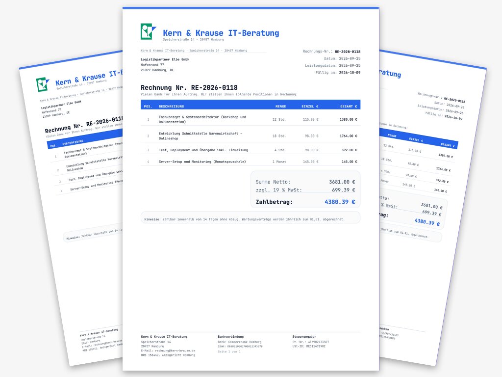Select the E-Mail line in the center invoice footer
This screenshot has height=377, width=502.
(168, 350)
